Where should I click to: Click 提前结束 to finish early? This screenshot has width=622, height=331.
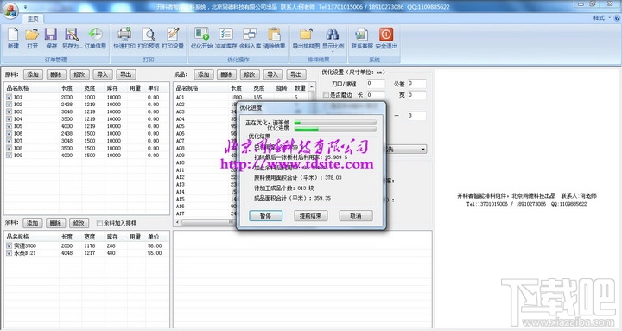tap(311, 216)
